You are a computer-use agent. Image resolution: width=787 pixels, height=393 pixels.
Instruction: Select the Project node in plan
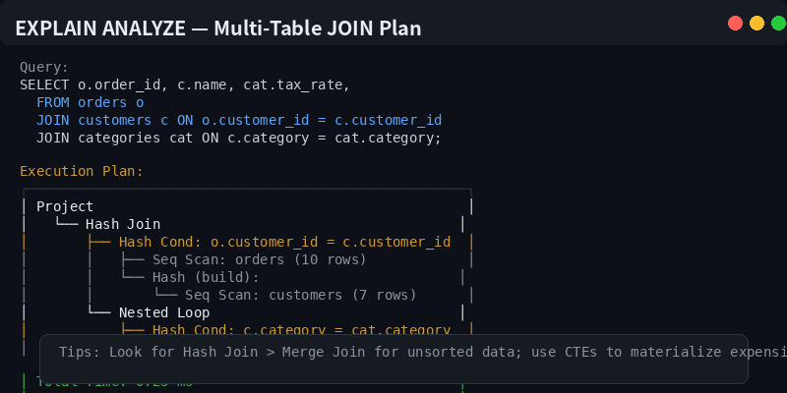coord(65,206)
